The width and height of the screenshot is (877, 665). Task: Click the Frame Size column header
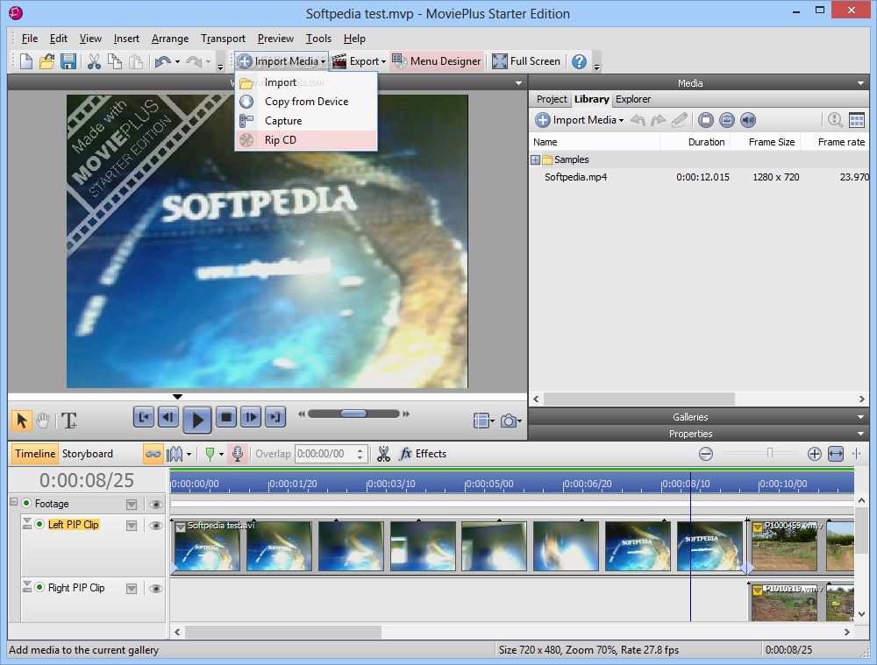pos(766,142)
